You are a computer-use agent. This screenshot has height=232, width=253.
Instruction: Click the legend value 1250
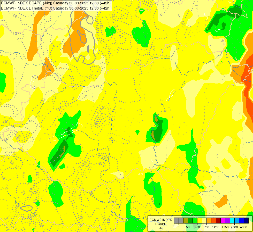click(x=216, y=227)
